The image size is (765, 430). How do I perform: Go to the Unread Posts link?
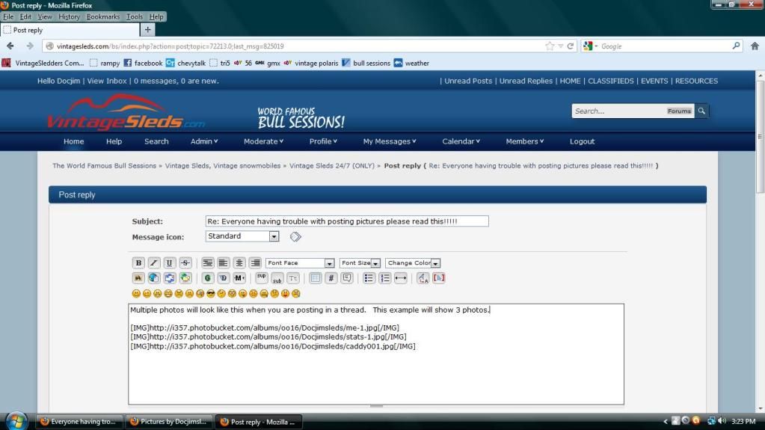(468, 81)
